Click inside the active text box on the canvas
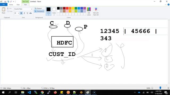The image size is (170, 95). pos(146,31)
